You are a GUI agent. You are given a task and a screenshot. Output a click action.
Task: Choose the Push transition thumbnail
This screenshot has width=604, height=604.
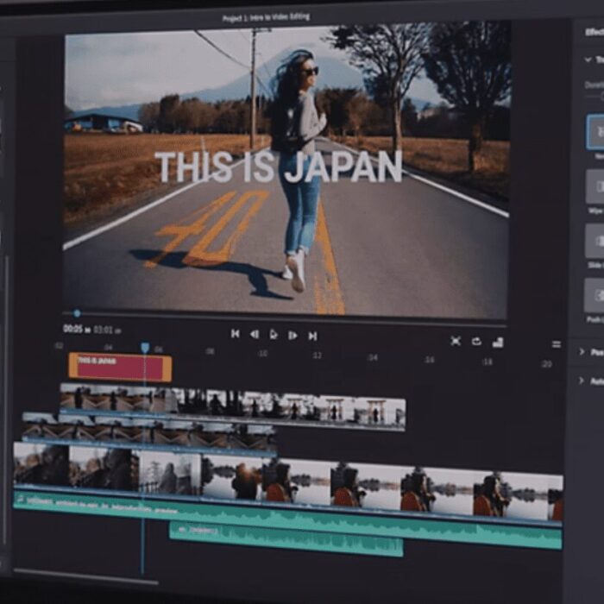pos(595,295)
